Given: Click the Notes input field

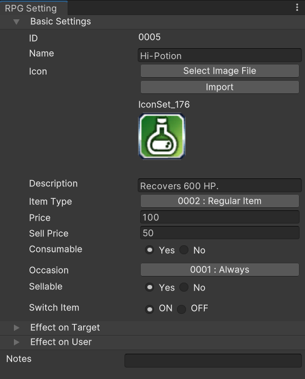Looking at the screenshot, I should tap(213, 361).
